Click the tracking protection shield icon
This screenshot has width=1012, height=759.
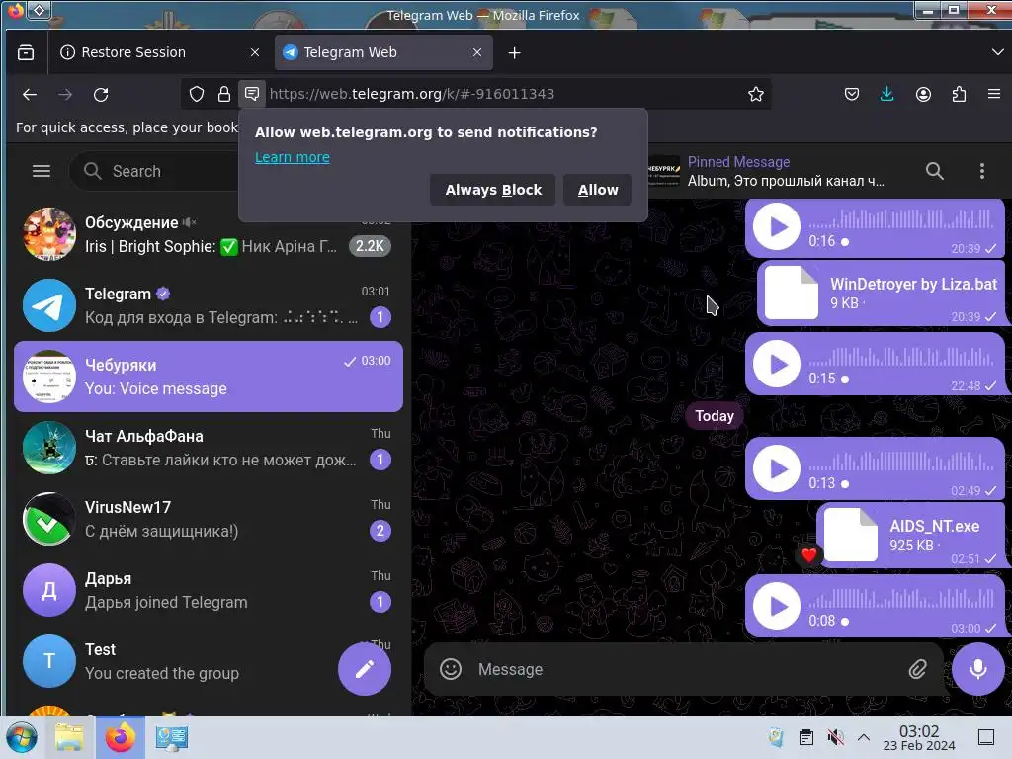[197, 94]
